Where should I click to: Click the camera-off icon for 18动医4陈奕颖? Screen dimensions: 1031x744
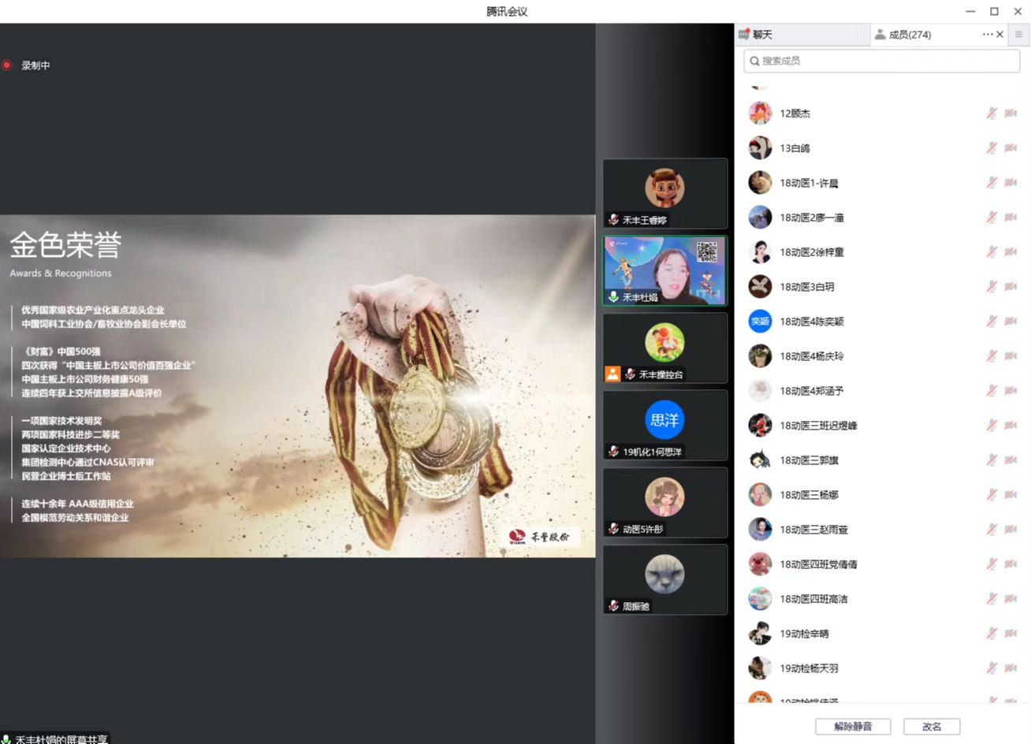click(1011, 322)
